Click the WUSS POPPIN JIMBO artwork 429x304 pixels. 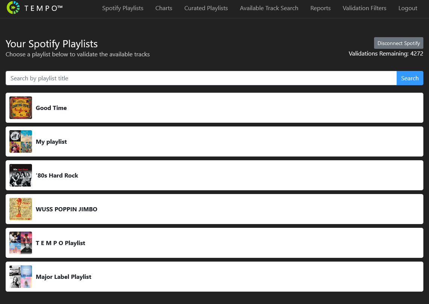pos(21,209)
